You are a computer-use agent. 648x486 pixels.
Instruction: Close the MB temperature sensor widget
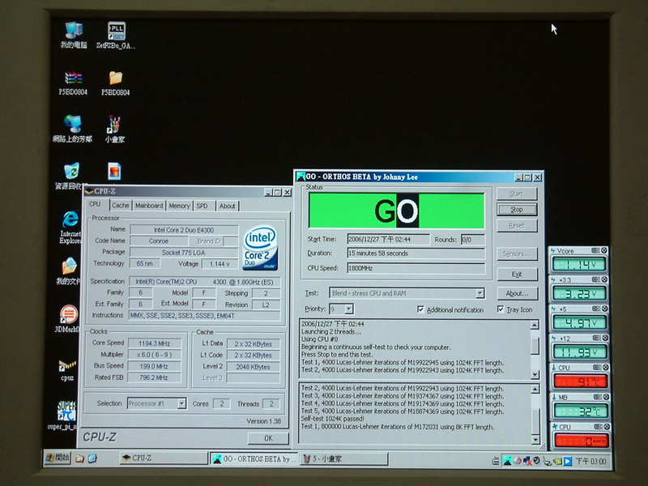[606, 397]
